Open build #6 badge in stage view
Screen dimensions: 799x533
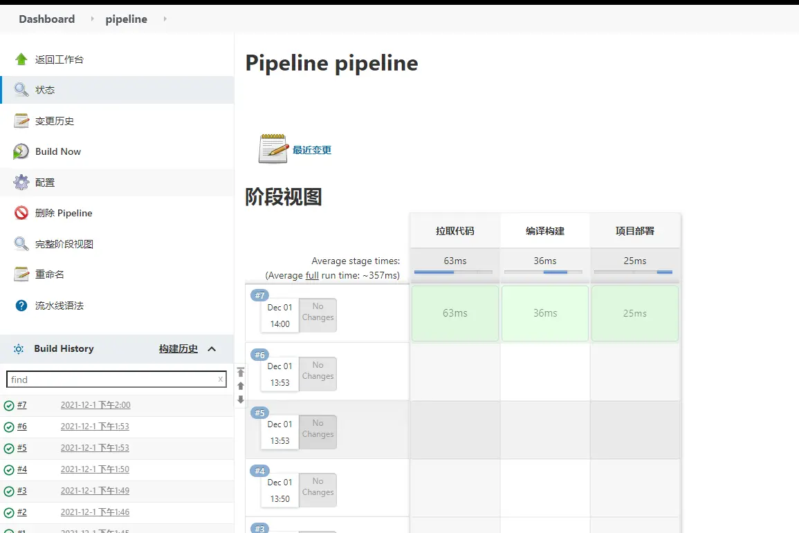pyautogui.click(x=259, y=355)
